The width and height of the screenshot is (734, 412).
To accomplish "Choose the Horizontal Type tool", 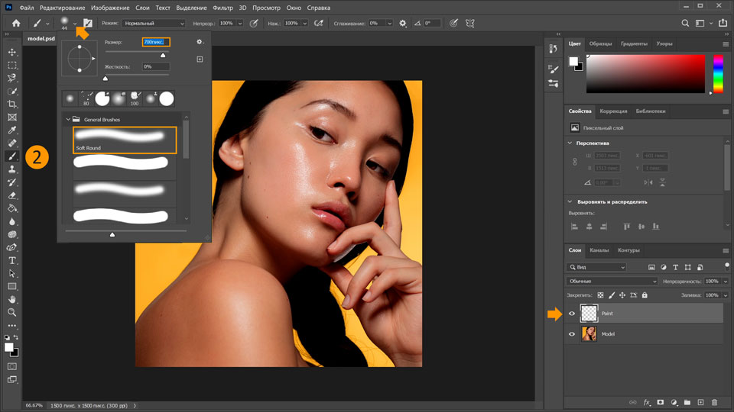I will click(x=12, y=259).
